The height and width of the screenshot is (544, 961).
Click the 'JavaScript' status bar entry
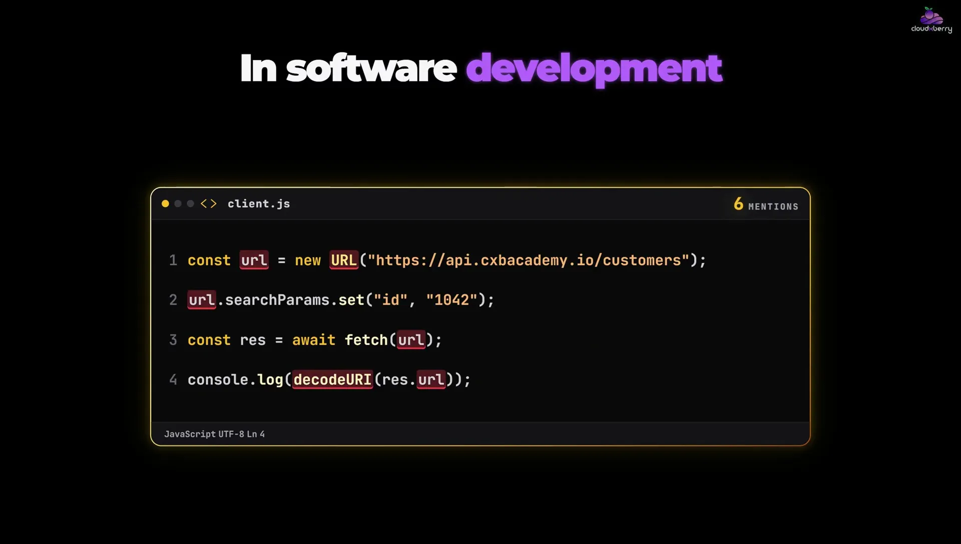(x=190, y=434)
